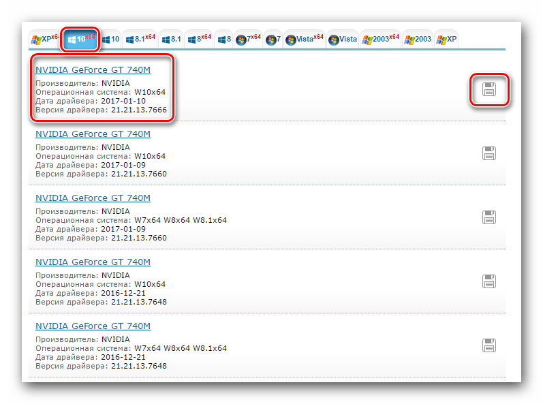Image resolution: width=543 pixels, height=404 pixels.
Task: Select the Windows 7 32-bit tab
Action: pyautogui.click(x=273, y=39)
